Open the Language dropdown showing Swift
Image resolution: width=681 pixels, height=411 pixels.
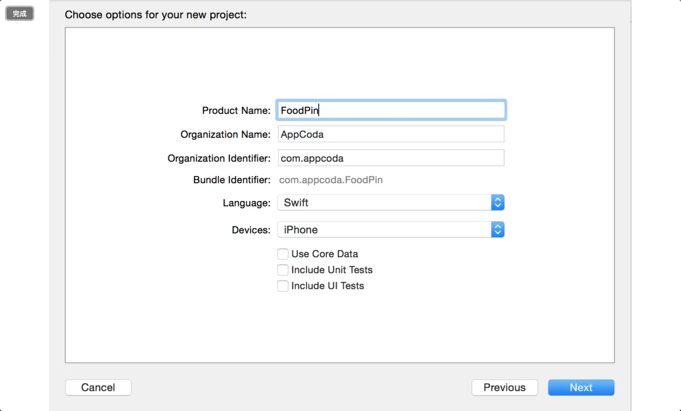pyautogui.click(x=384, y=203)
